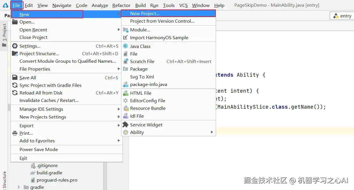354x190 pixels.
Task: Expand New Projects Settings submenu
Action: (x=119, y=117)
